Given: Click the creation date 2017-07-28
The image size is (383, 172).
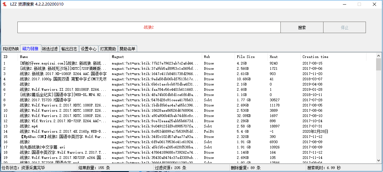Looking at the screenshot, I should click(x=312, y=100).
